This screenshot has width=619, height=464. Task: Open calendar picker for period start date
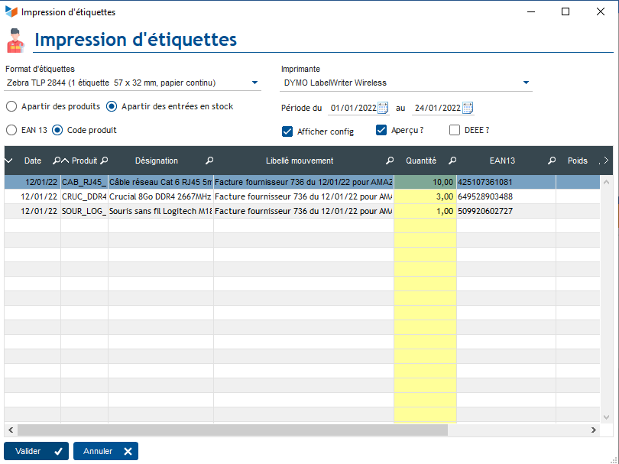click(x=384, y=108)
